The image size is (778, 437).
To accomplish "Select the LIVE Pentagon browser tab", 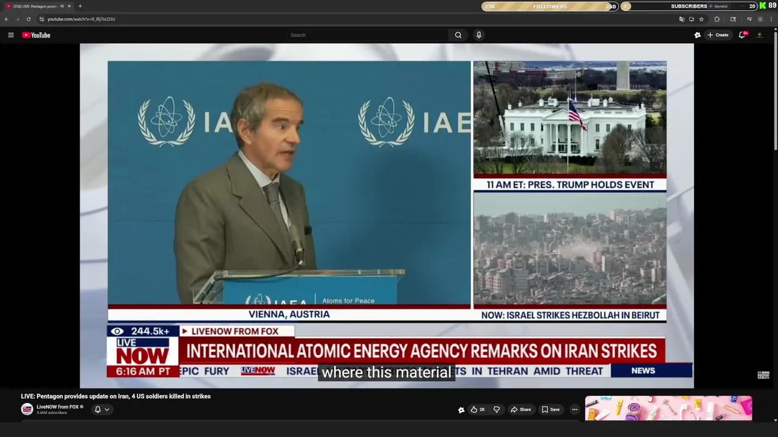I will point(35,6).
